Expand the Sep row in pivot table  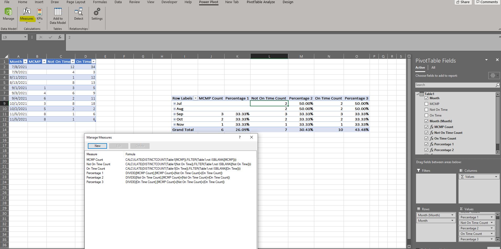click(x=174, y=114)
